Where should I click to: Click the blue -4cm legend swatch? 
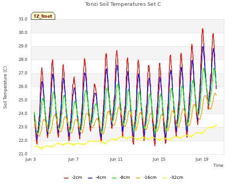[90, 178]
